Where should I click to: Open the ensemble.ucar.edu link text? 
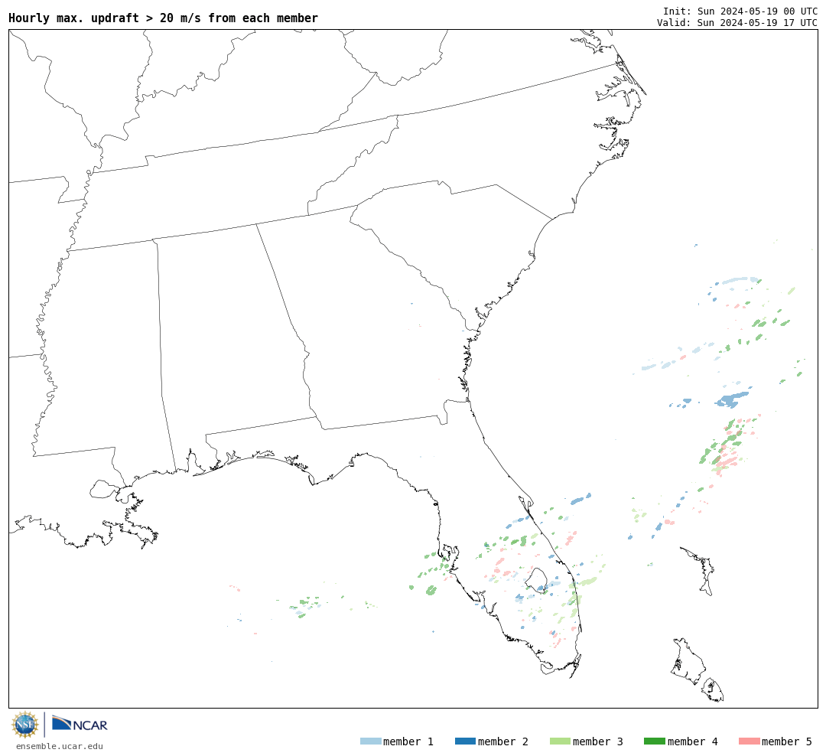60,746
